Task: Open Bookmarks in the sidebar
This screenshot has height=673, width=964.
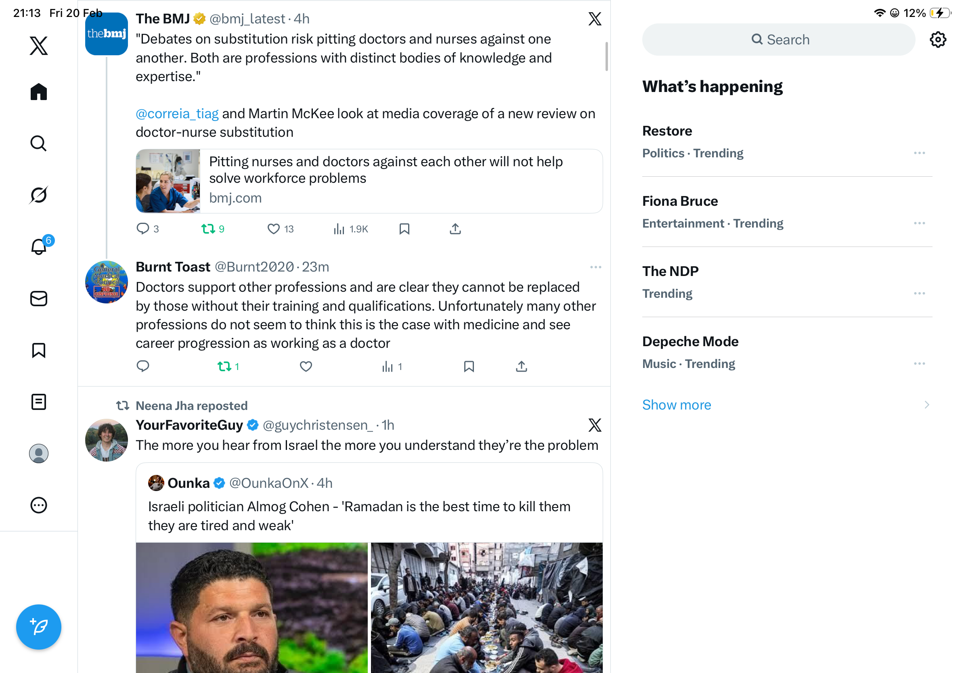Action: click(39, 350)
